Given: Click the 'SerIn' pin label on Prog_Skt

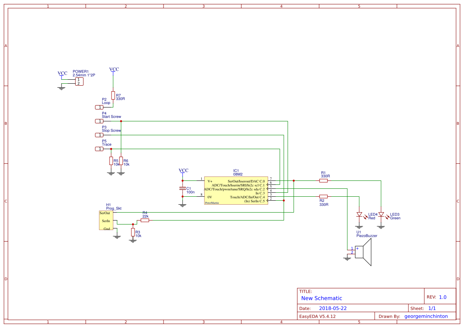Looking at the screenshot, I should [106, 221].
